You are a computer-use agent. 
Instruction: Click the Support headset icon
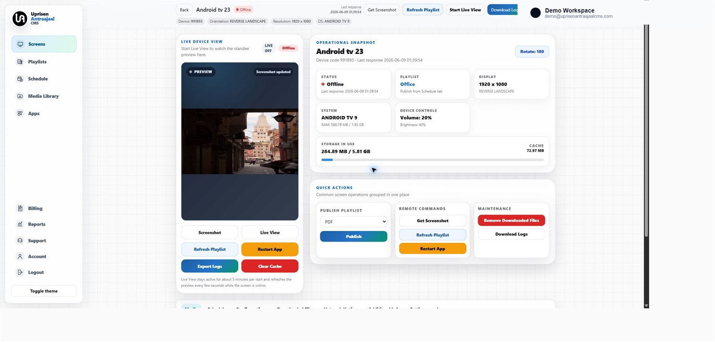tap(20, 241)
